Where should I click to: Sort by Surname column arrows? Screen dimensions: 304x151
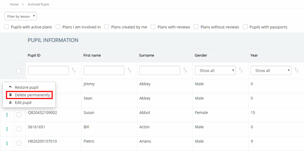pos(185,70)
